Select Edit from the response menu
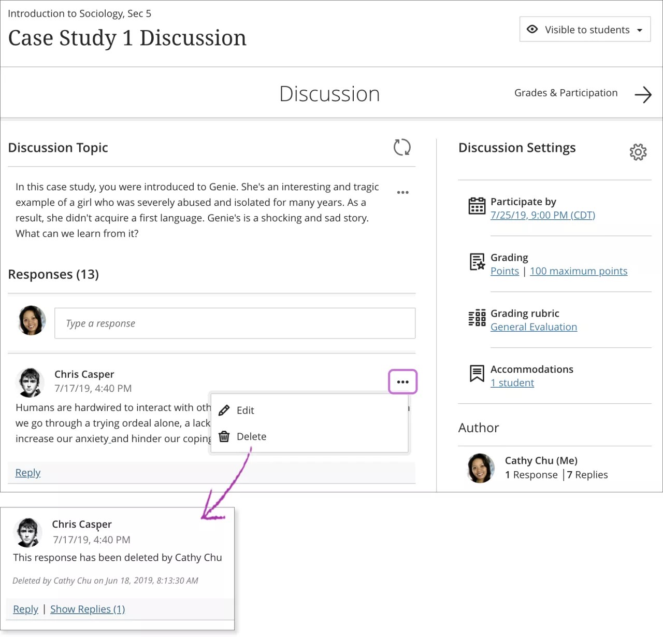This screenshot has width=663, height=637. (x=245, y=410)
